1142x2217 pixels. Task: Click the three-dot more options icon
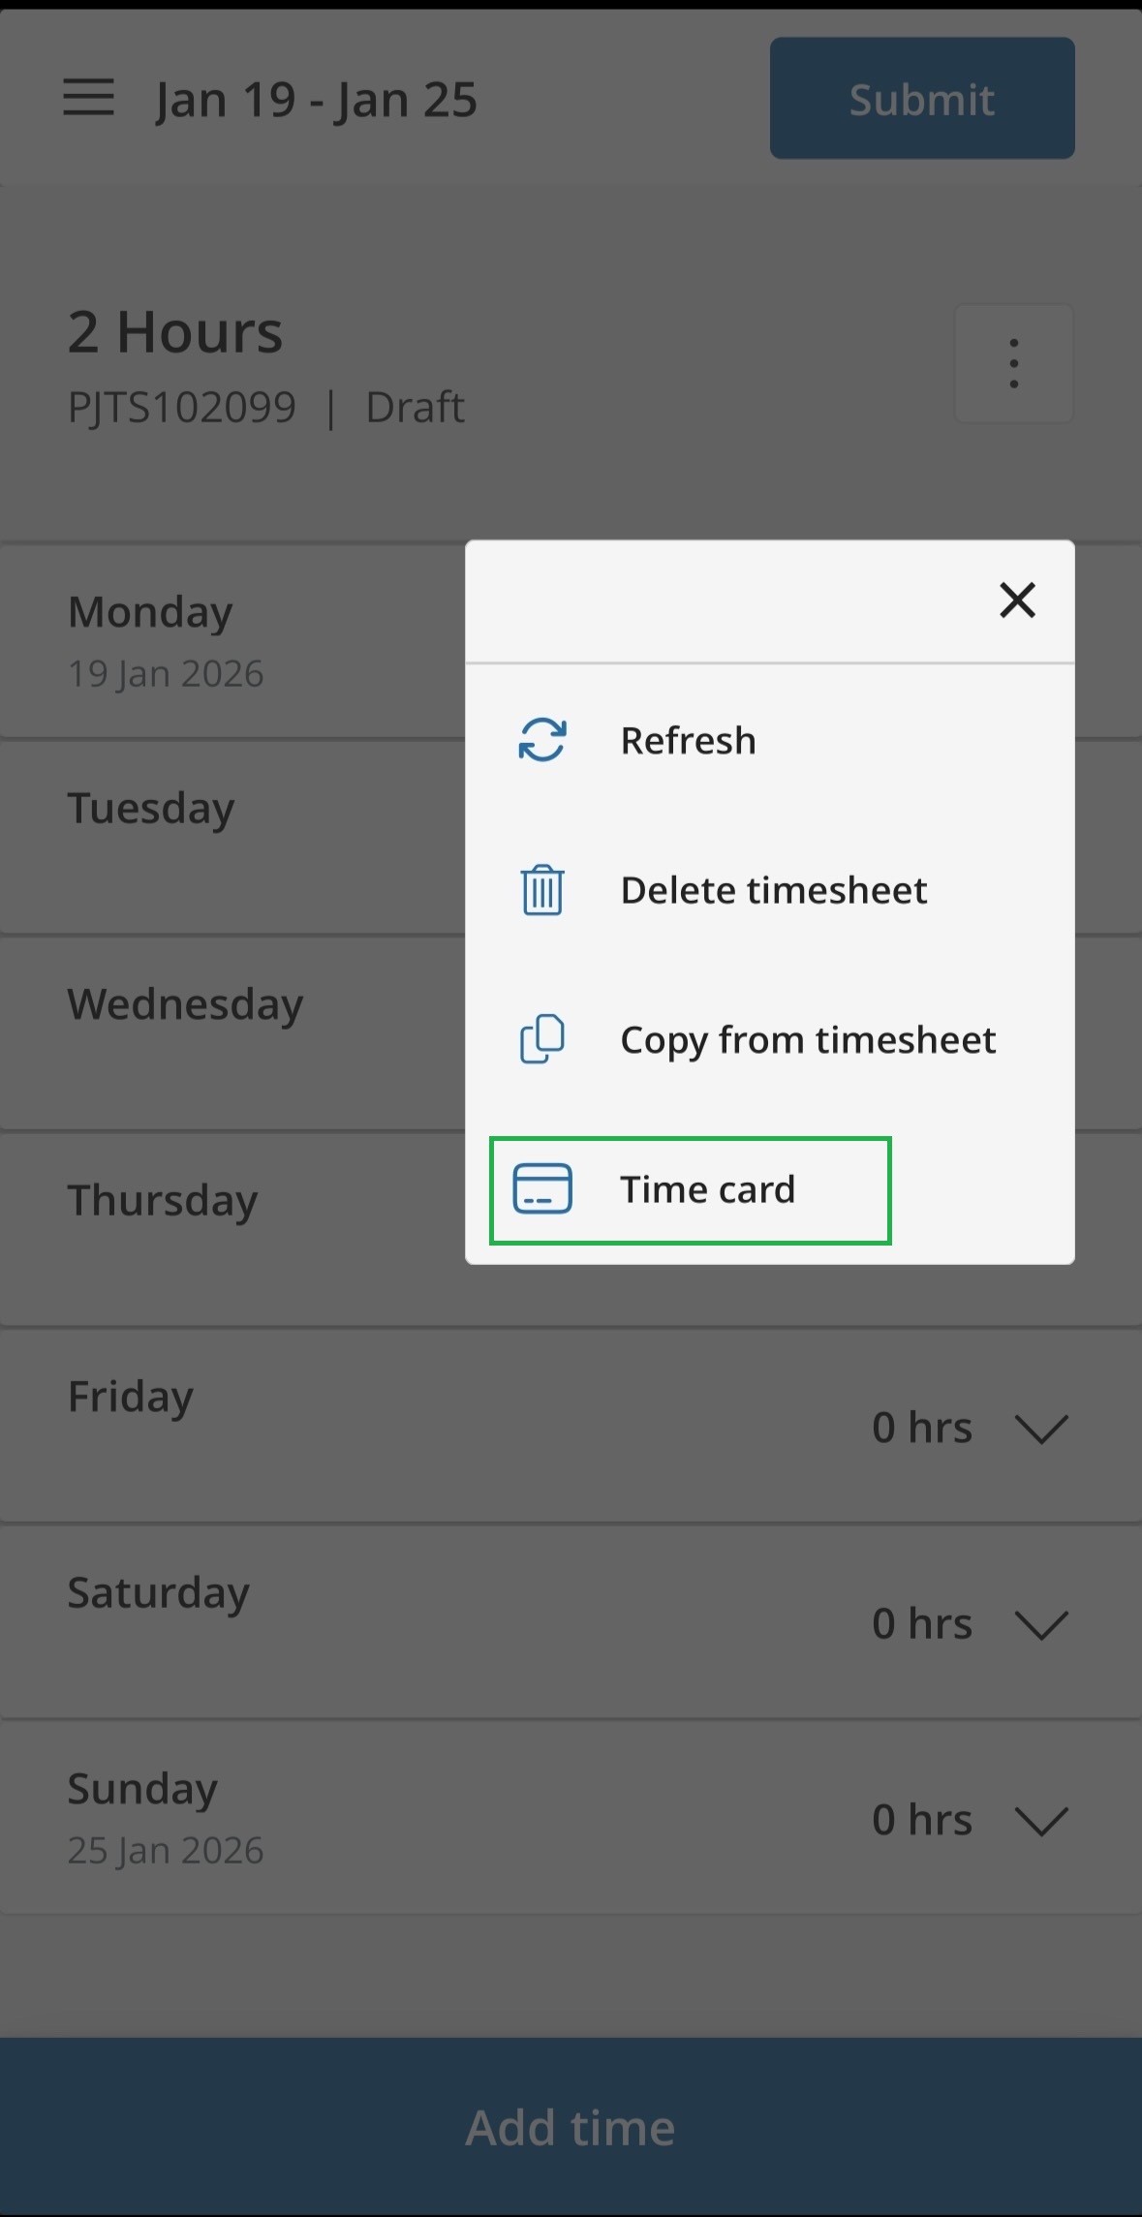(1013, 364)
